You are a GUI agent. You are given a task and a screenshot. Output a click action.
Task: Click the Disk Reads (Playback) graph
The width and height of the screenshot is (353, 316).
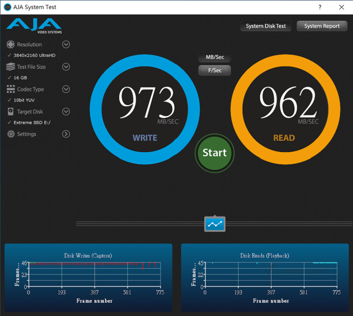(x=265, y=278)
